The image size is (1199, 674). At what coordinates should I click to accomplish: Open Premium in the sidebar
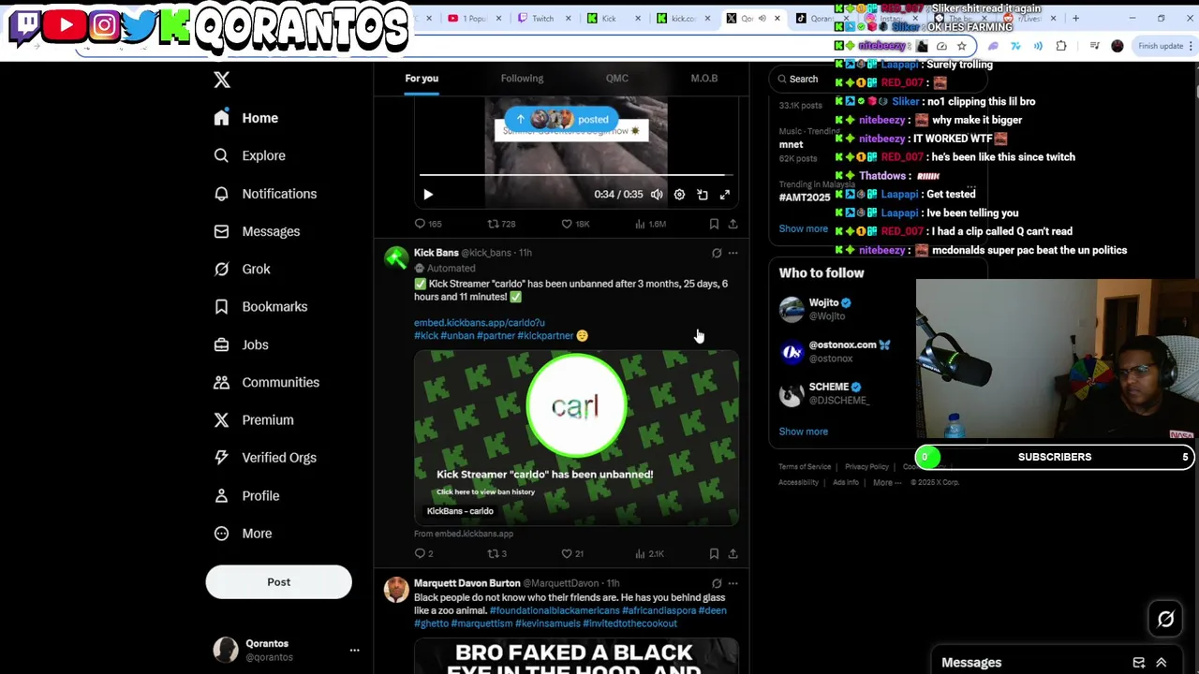pos(253,419)
